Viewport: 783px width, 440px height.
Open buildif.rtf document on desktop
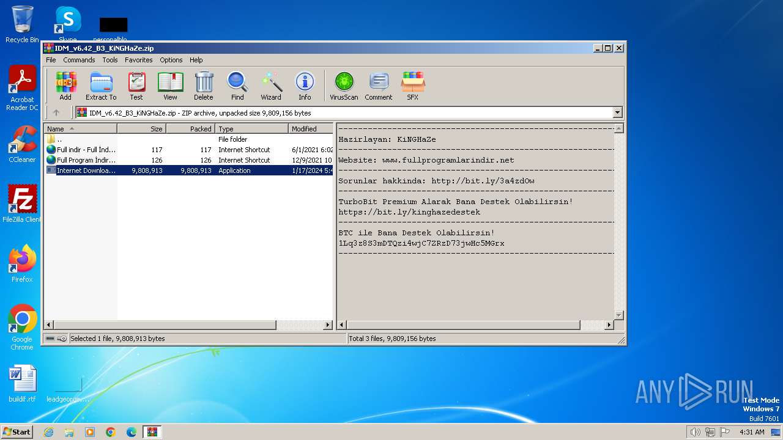[22, 384]
